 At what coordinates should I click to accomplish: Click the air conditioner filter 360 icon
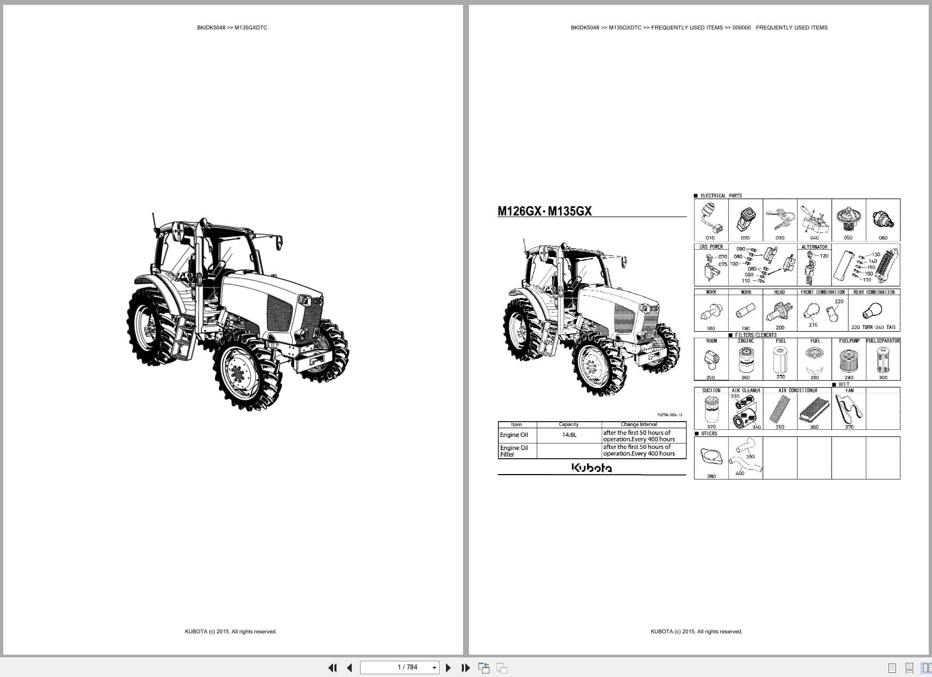tap(814, 410)
